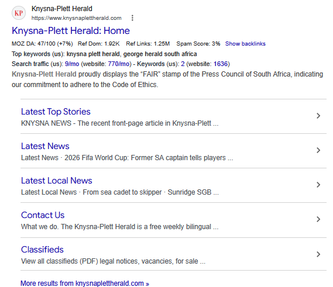Expand the Contact Us row chevron
Image resolution: width=333 pixels, height=287 pixels.
pos(318,219)
